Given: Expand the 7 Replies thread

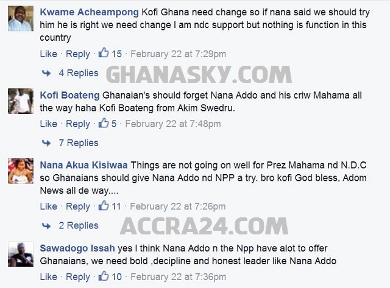Looking at the screenshot, I should [79, 143].
